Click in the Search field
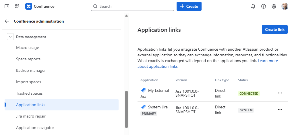The height and width of the screenshot is (135, 292). 135,6
